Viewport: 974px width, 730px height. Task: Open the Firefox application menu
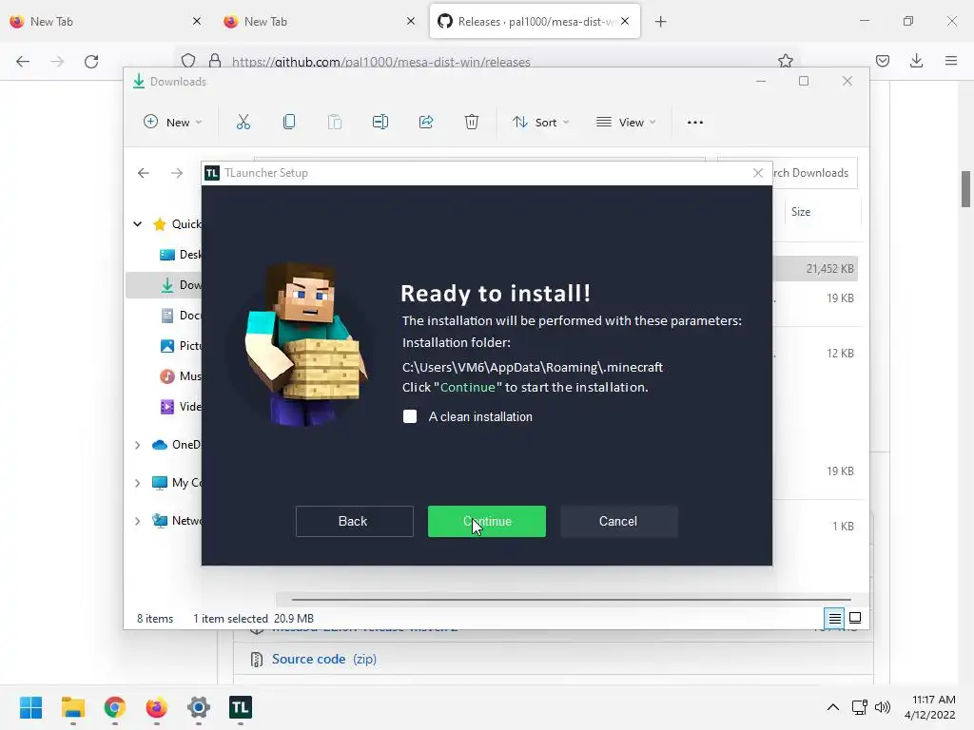pyautogui.click(x=951, y=61)
